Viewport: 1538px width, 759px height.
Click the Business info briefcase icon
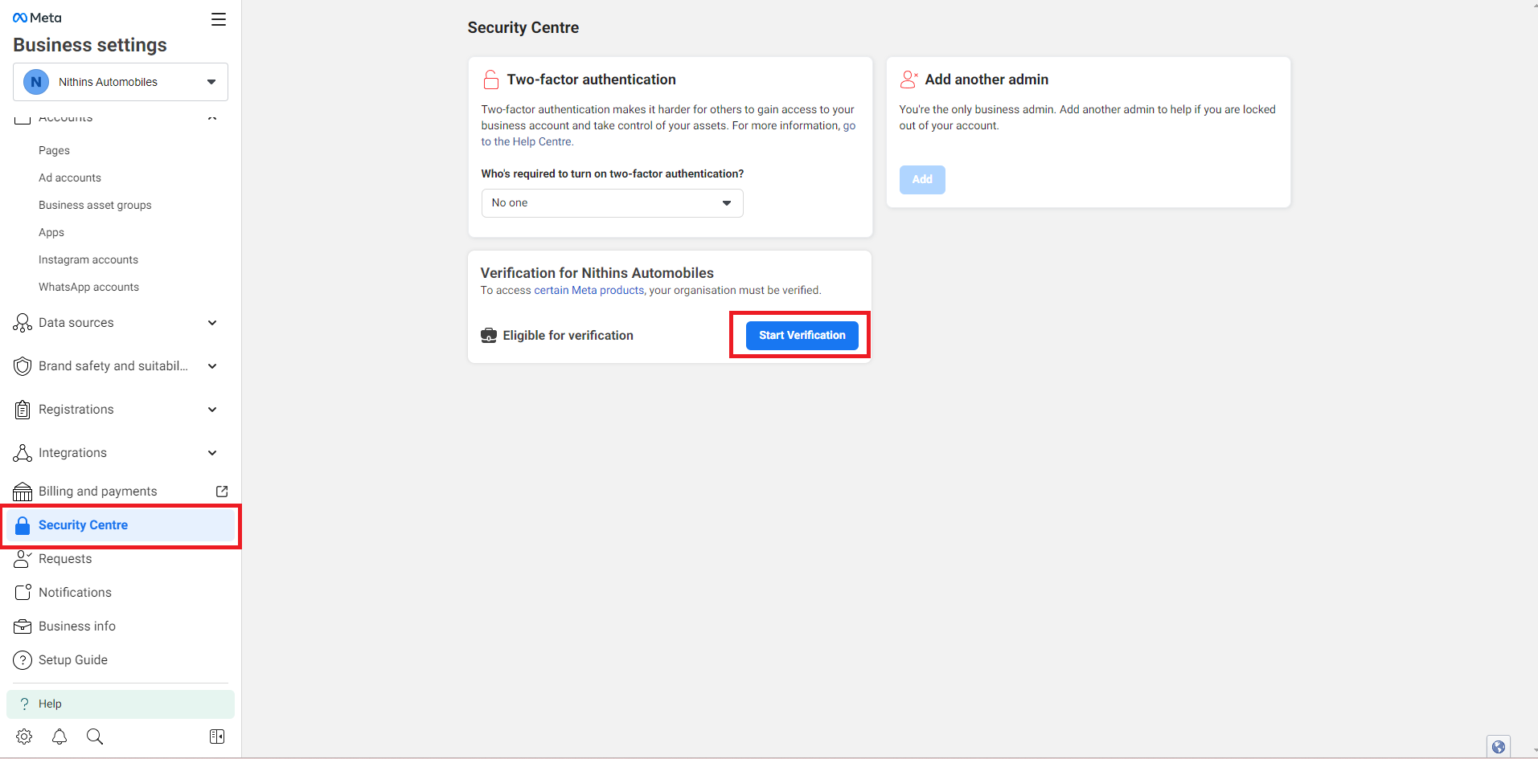(23, 626)
